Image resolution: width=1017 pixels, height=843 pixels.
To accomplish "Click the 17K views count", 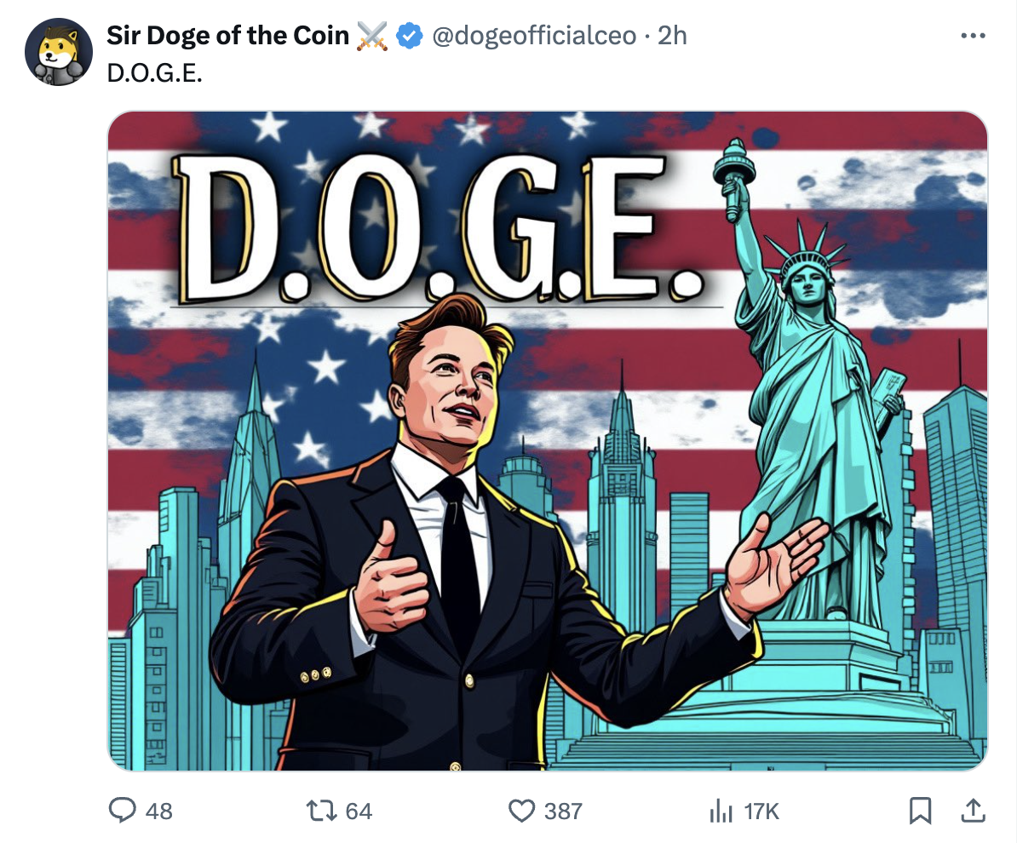I will 762,811.
